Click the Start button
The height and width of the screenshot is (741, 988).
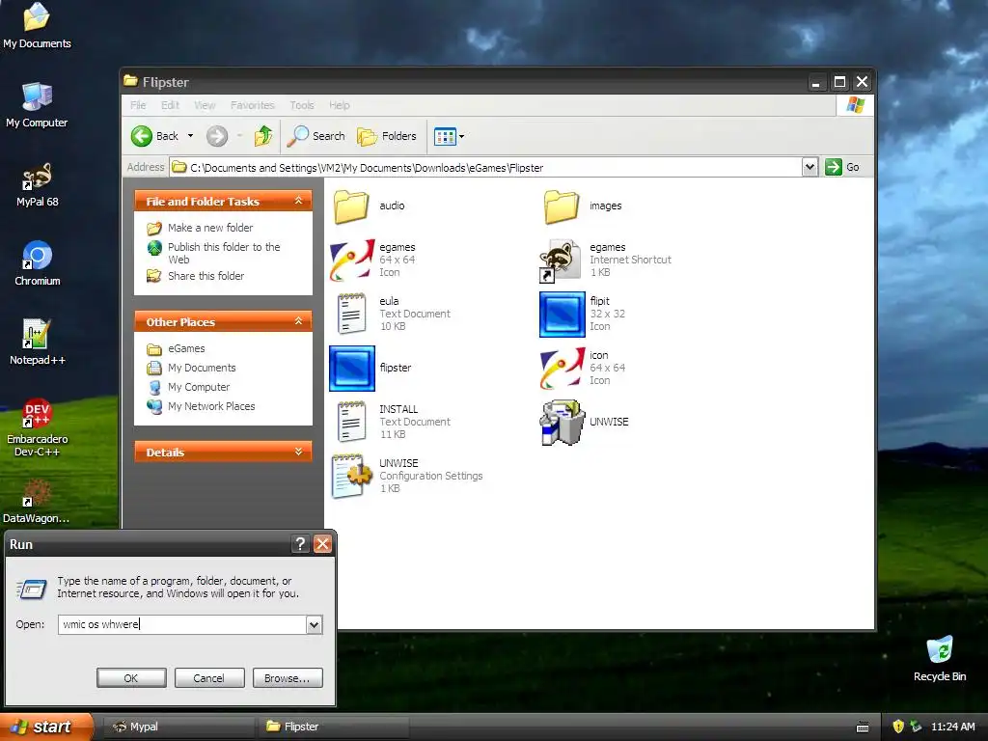[x=45, y=727]
